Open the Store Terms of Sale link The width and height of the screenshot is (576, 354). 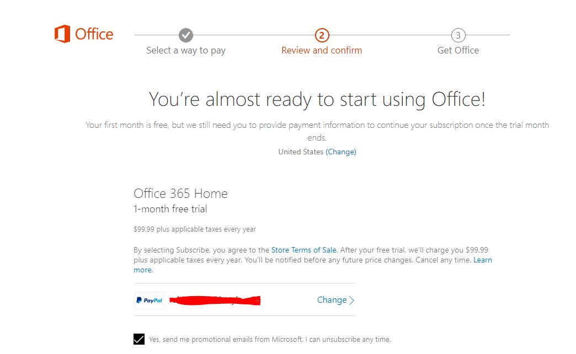click(304, 250)
